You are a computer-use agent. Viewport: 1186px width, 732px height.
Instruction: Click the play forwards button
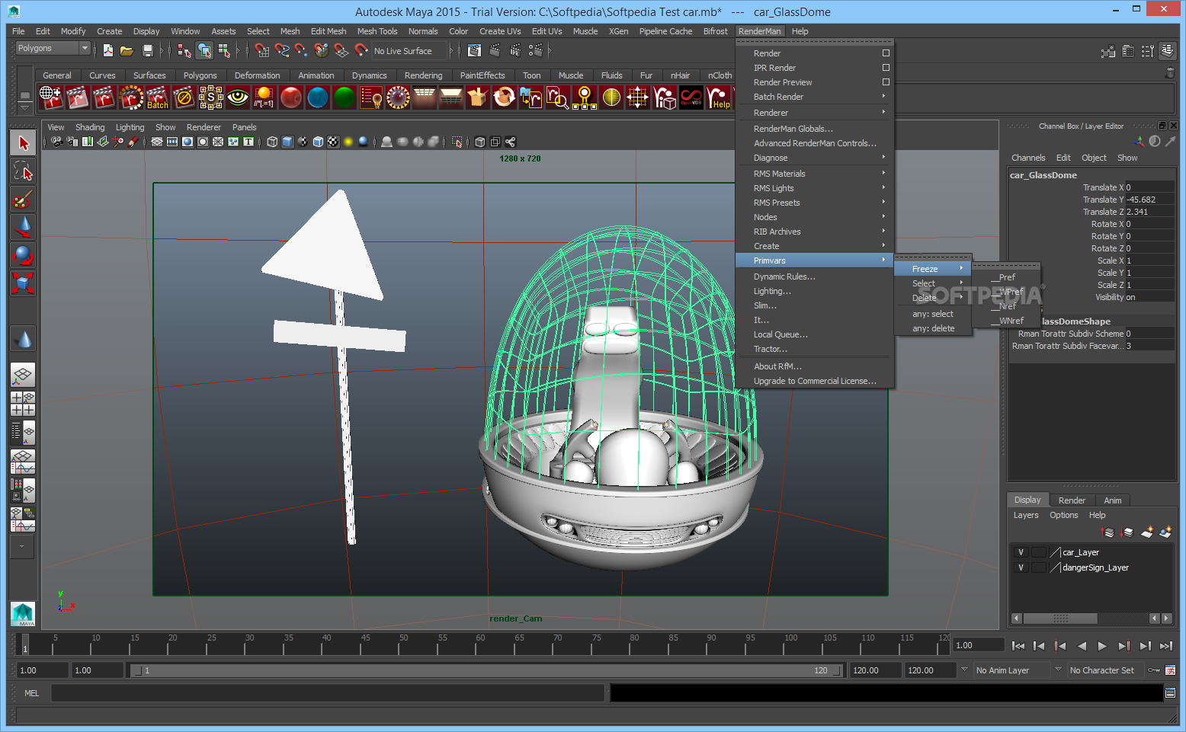point(1102,646)
